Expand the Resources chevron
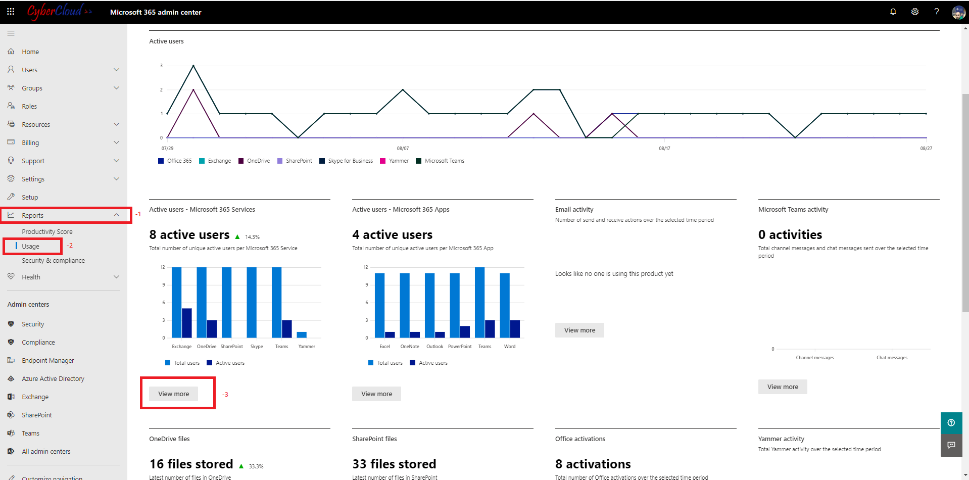 [x=117, y=124]
